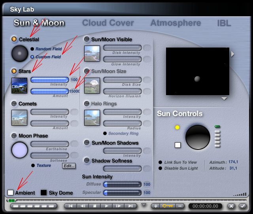The width and height of the screenshot is (253, 214).
Task: Turn on Secondary Ring option
Action: pyautogui.click(x=105, y=133)
